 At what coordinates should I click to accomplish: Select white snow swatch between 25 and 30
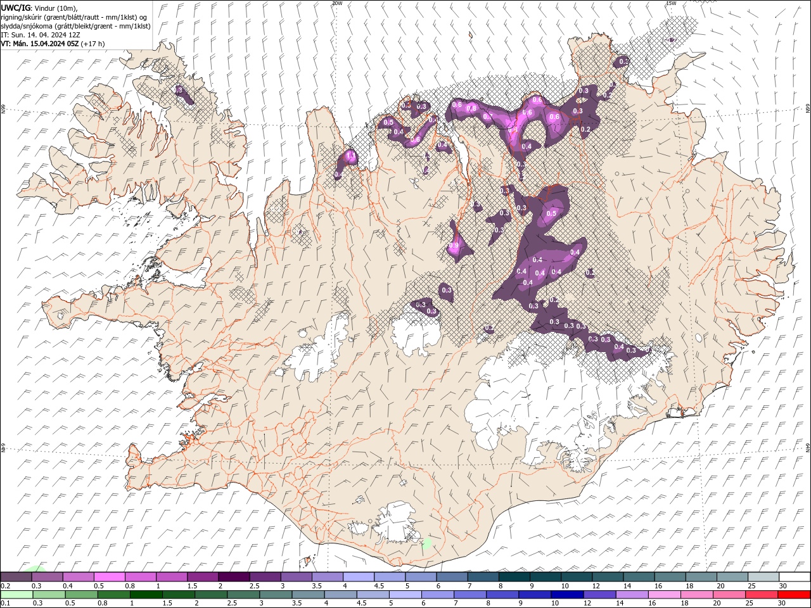(x=763, y=577)
